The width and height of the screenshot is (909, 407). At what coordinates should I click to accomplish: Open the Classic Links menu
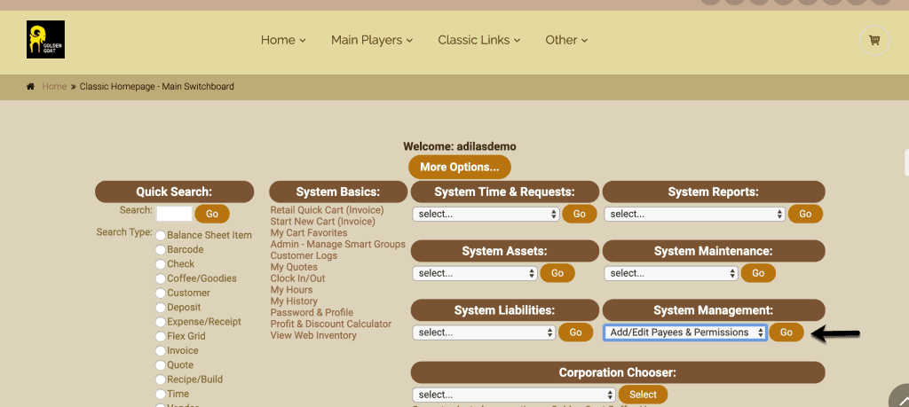coord(478,40)
